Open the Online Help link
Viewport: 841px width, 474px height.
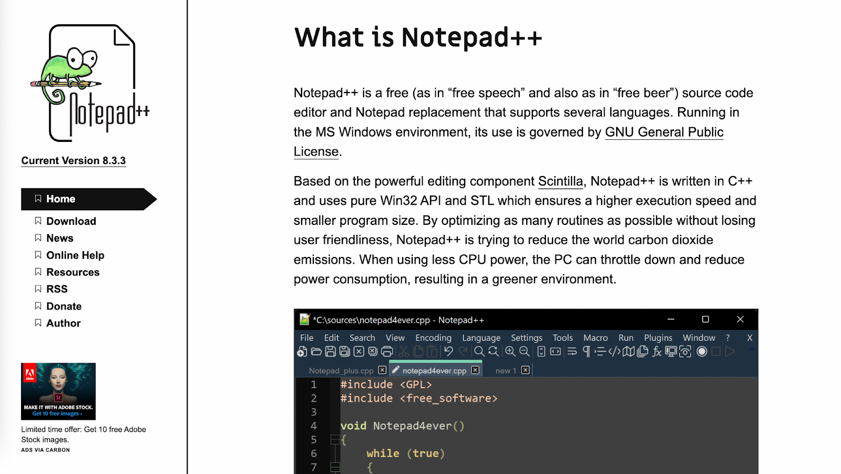(x=75, y=255)
